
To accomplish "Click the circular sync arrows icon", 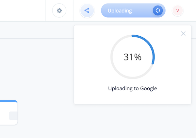I will pos(158,10).
